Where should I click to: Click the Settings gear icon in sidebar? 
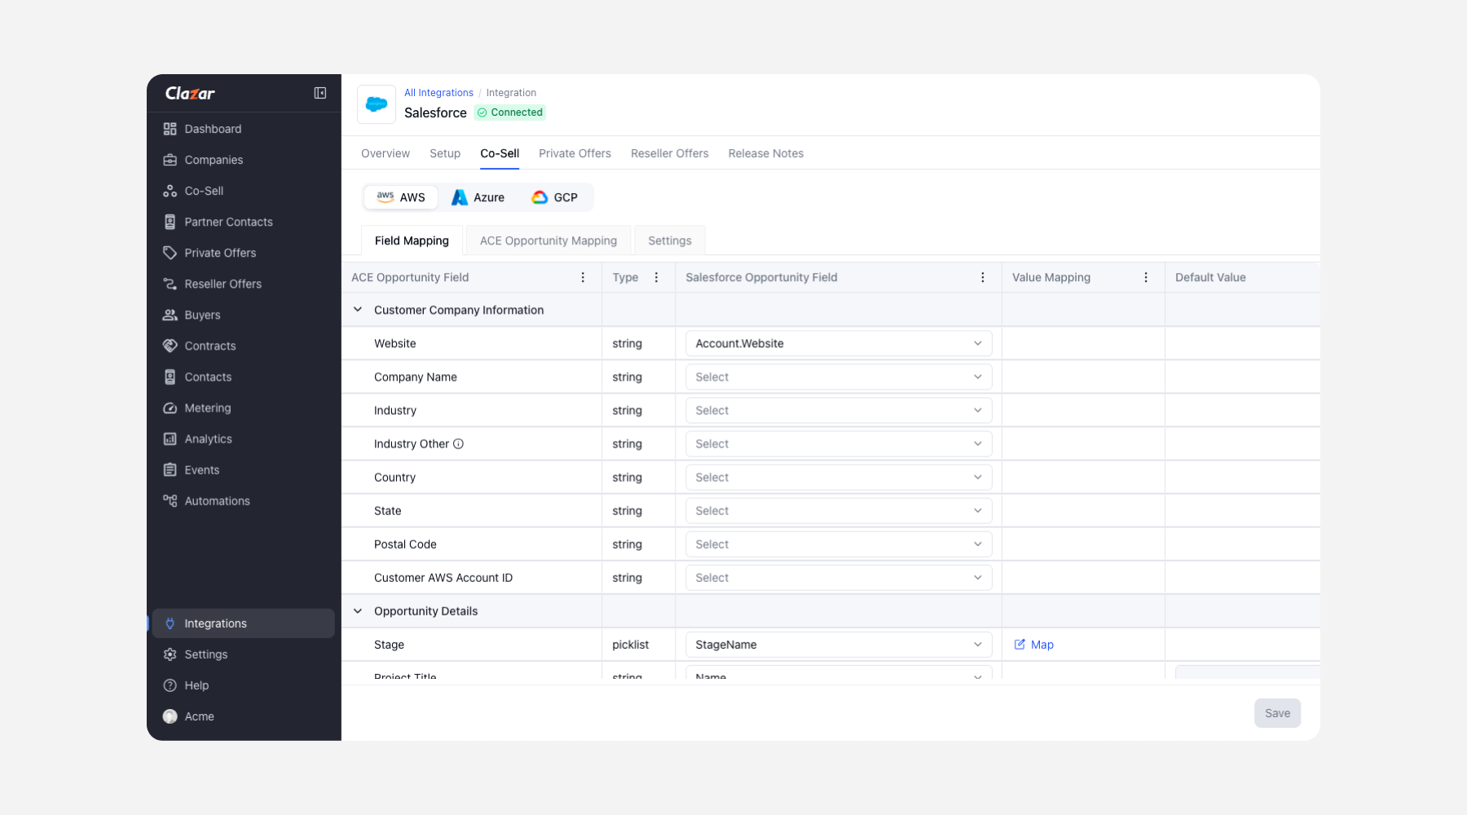170,654
